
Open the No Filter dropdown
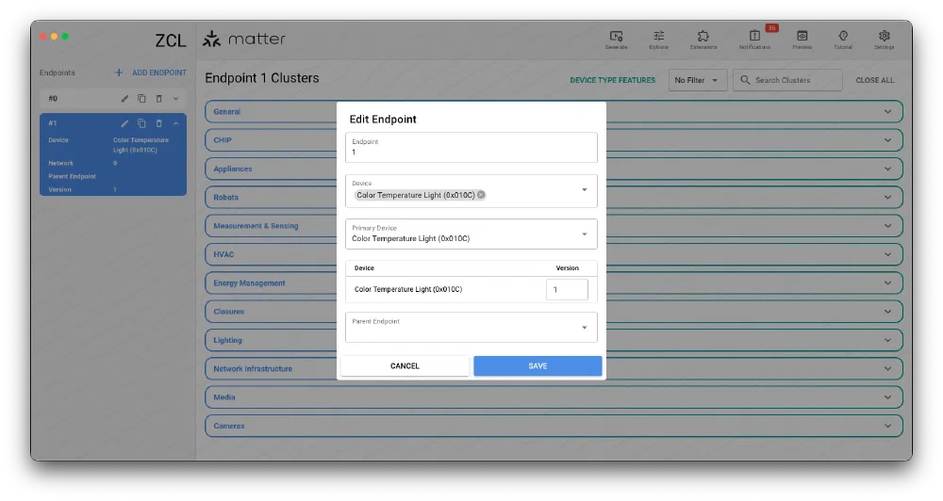click(697, 80)
